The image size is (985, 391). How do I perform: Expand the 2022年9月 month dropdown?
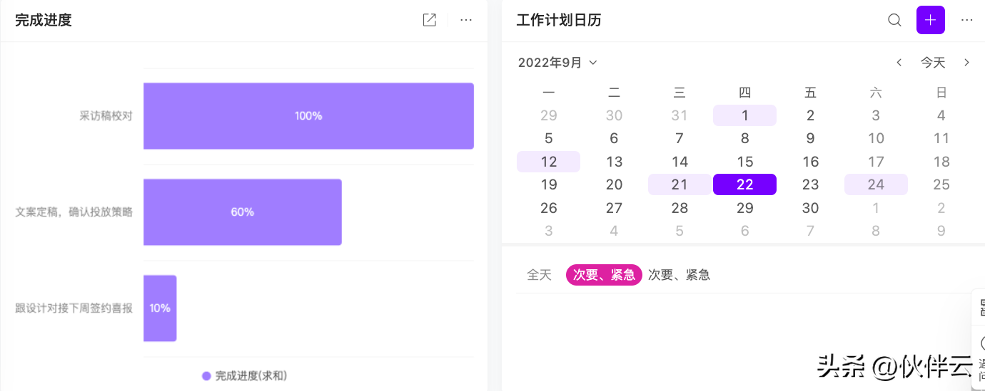coord(557,63)
